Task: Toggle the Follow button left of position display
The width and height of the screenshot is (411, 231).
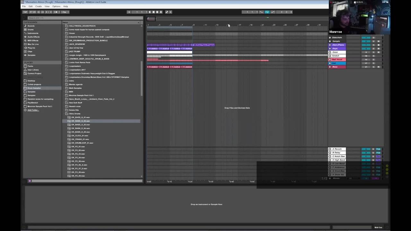Action: click(129, 12)
